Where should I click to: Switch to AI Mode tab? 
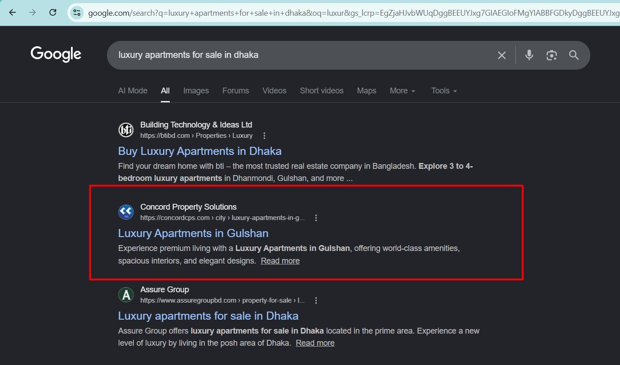coord(133,91)
